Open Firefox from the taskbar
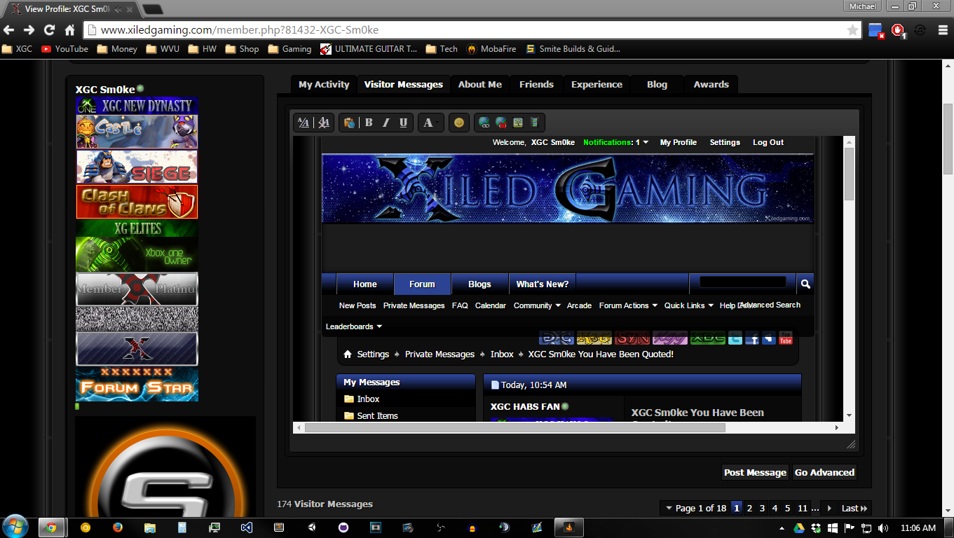 117,527
